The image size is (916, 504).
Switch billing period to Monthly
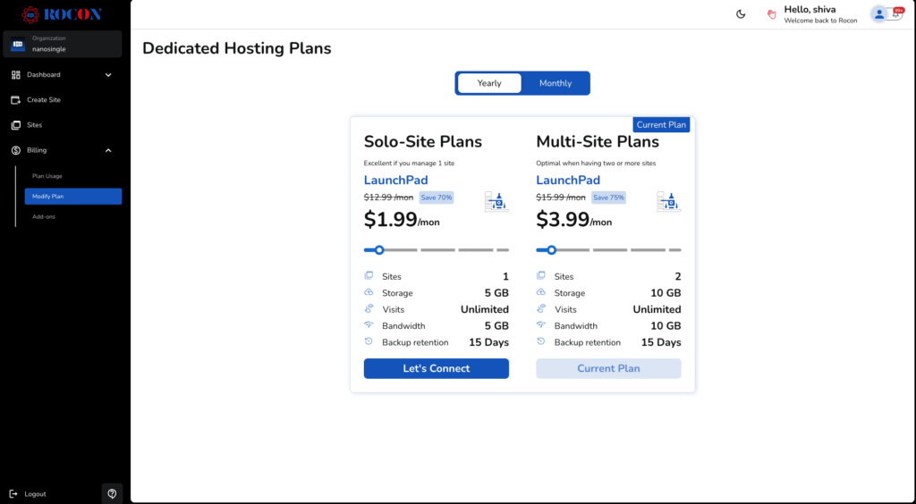(x=556, y=83)
